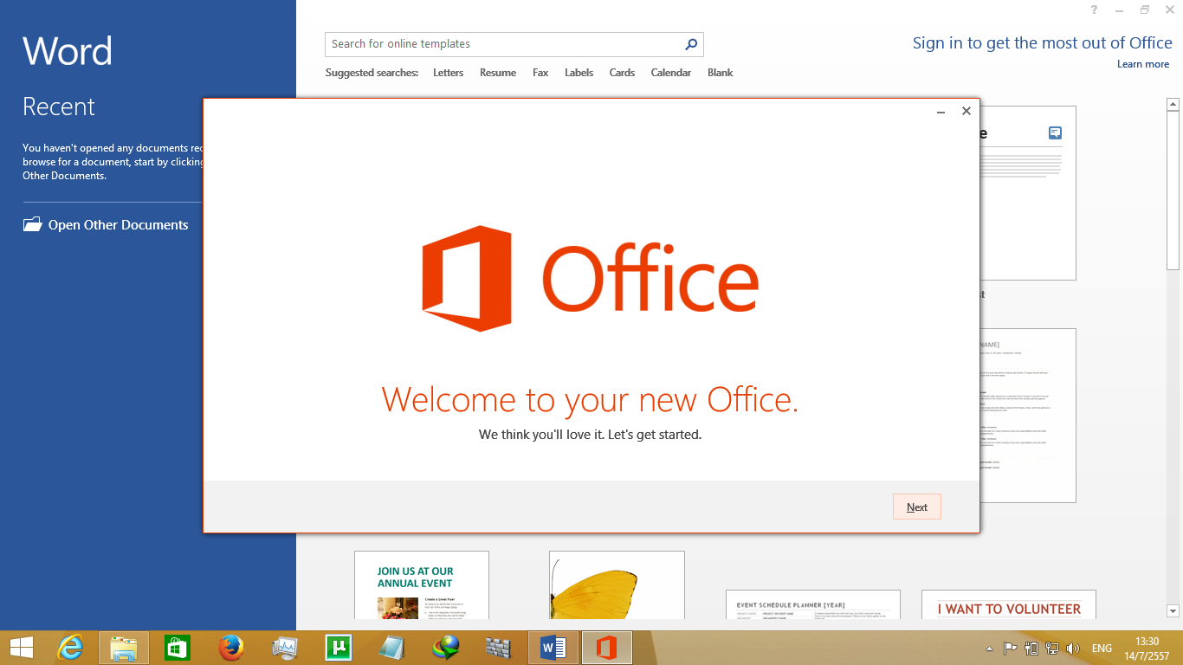Open the Action Center flag icon
The height and width of the screenshot is (665, 1183).
[x=1010, y=648]
